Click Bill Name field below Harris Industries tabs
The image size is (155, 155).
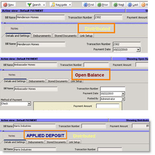point(35,149)
